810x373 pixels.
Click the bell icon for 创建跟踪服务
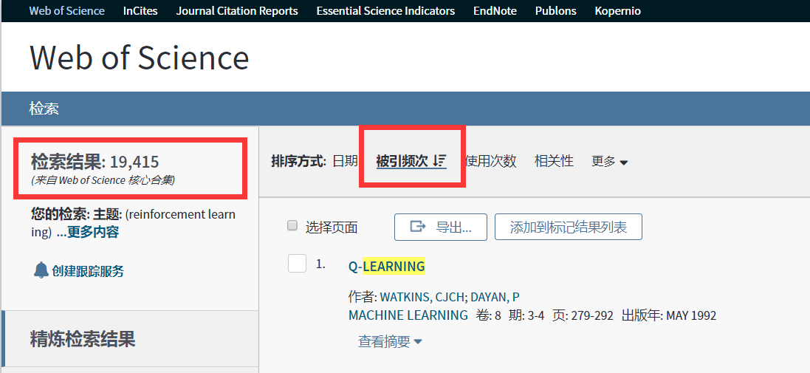coord(41,270)
